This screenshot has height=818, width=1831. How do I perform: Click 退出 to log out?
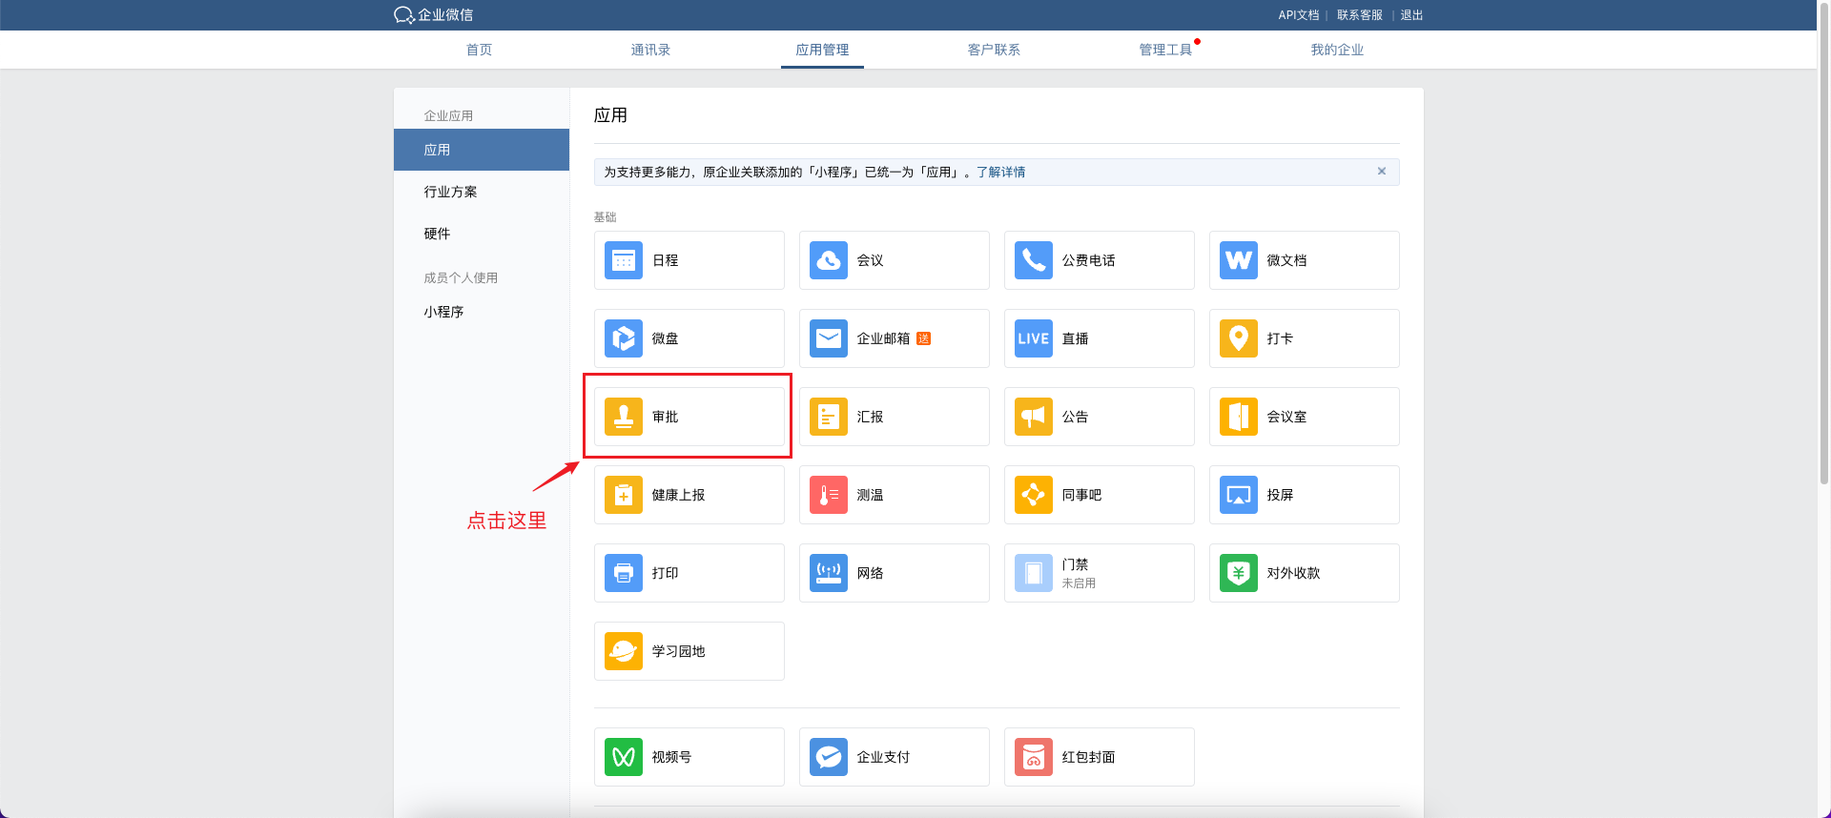(1411, 15)
